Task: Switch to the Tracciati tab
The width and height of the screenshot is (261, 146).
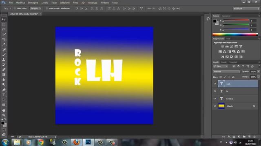Action: coord(233,62)
